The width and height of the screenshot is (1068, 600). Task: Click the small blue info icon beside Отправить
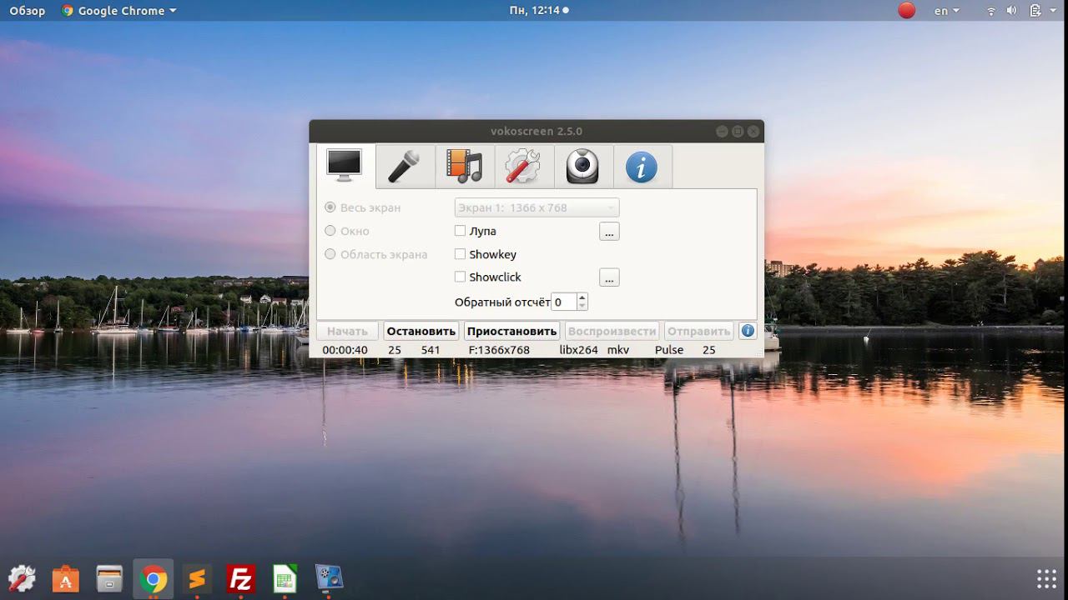(748, 331)
